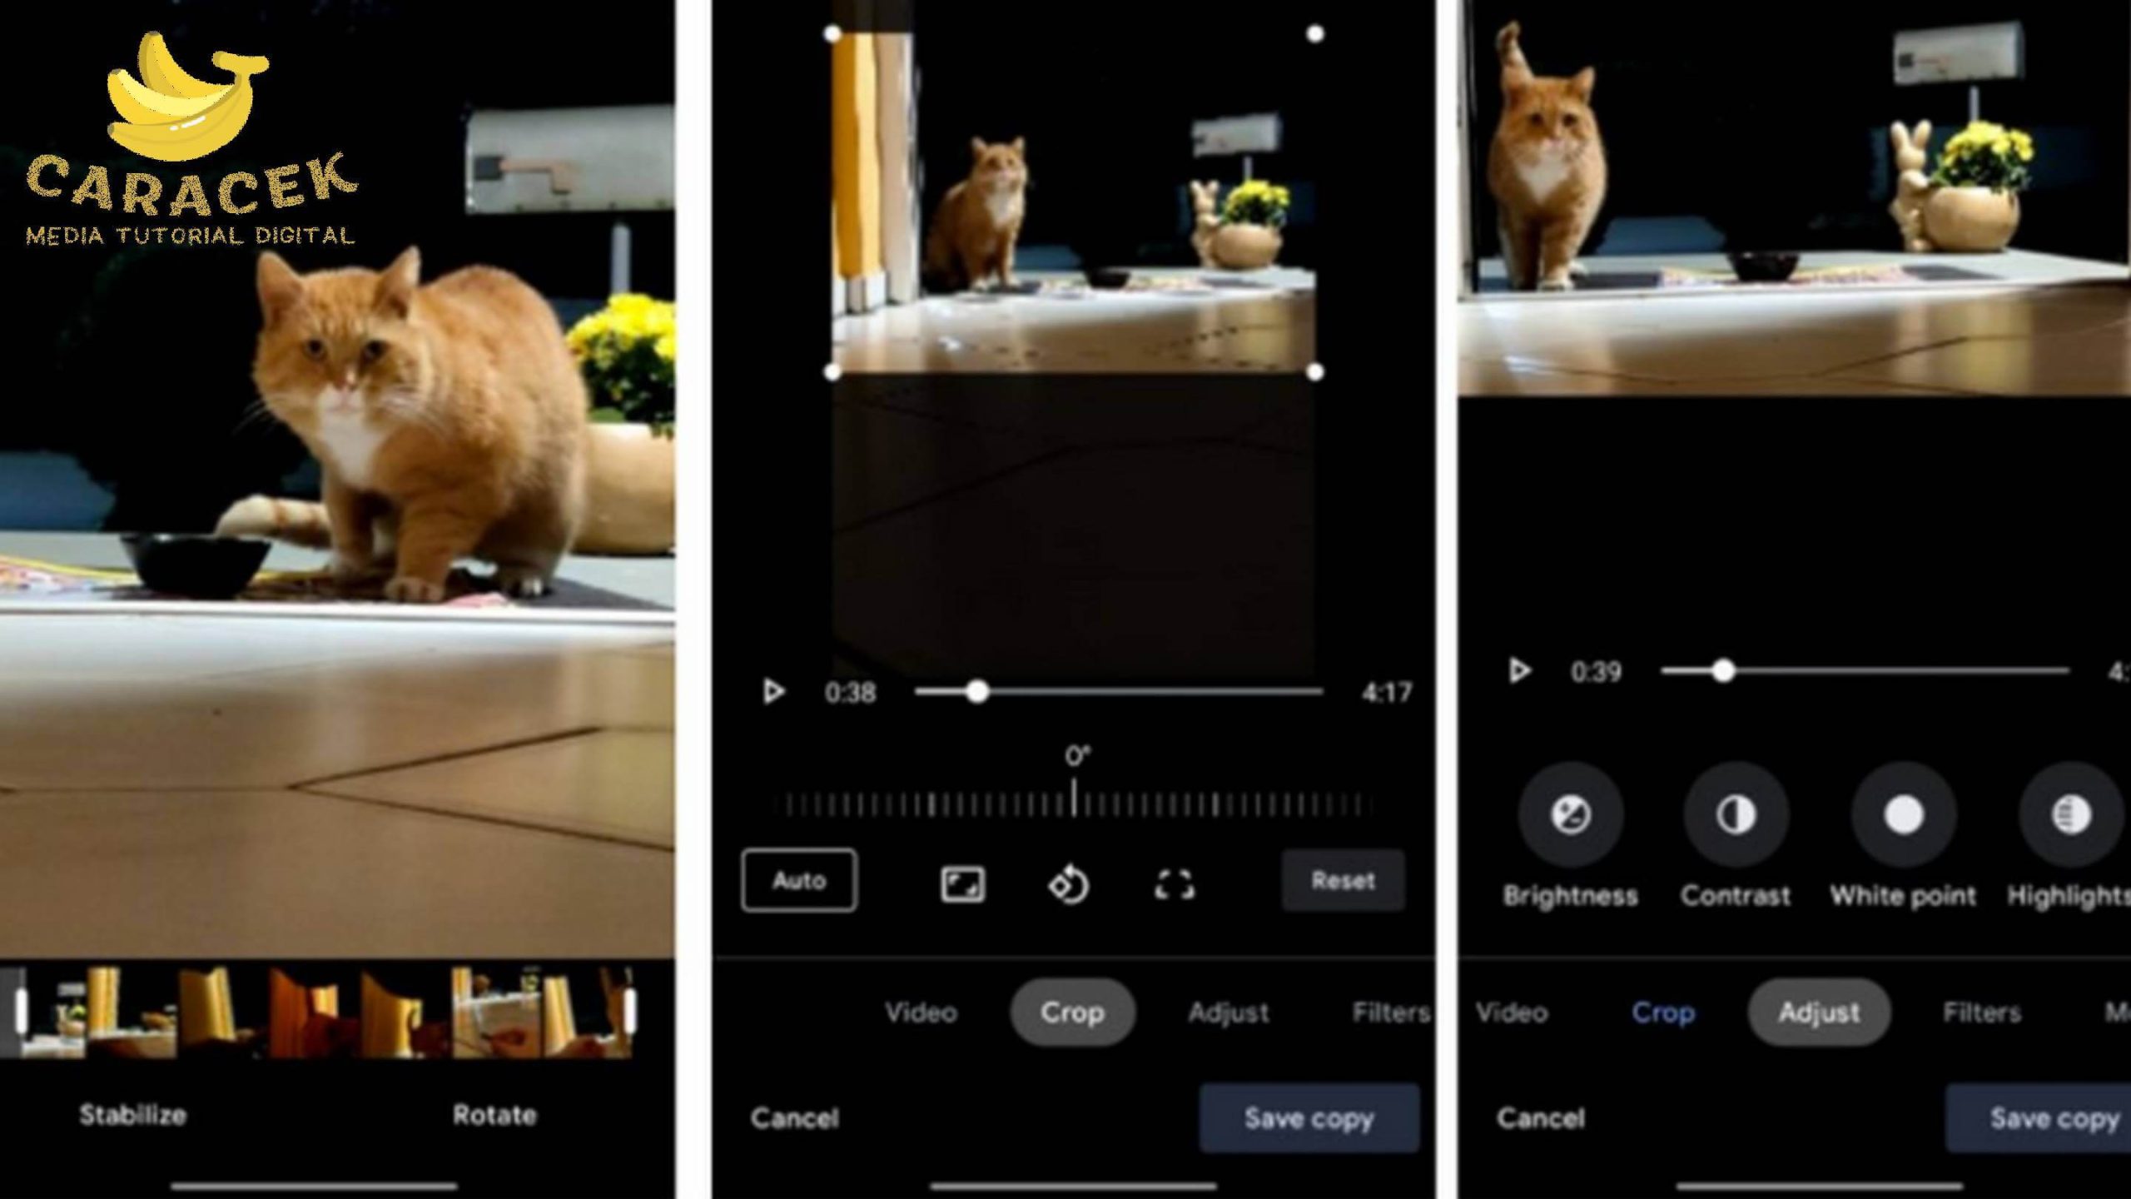Click the freeform crop icon

[1170, 881]
